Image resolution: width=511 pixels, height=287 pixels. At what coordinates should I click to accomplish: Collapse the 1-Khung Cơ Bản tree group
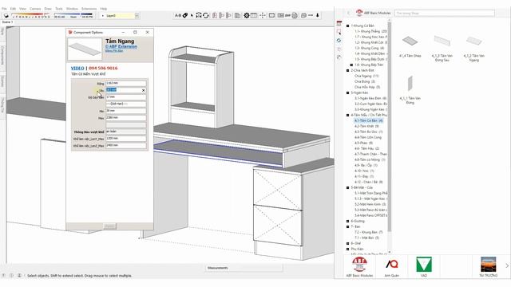[x=348, y=26]
